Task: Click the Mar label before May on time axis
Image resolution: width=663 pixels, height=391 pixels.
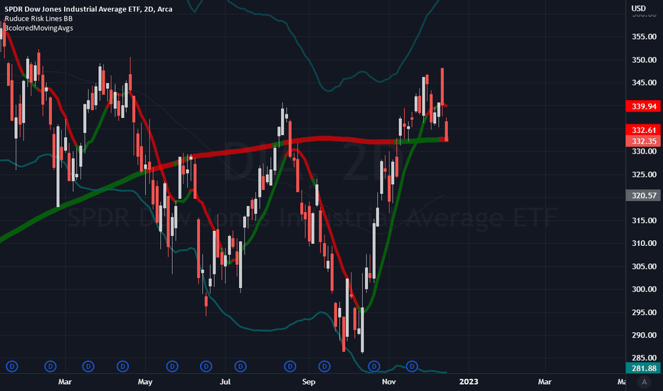Action: [65, 382]
